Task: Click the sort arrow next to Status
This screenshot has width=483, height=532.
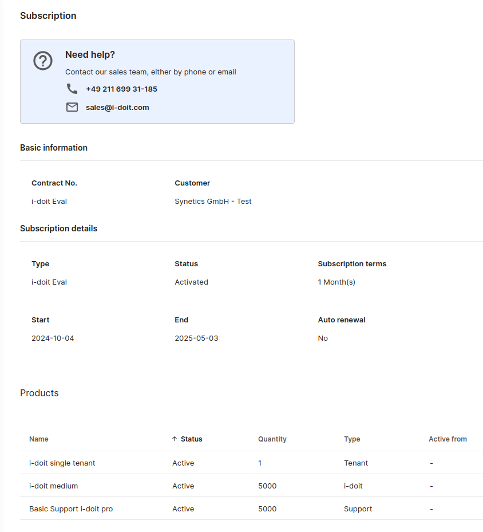Action: (x=175, y=439)
